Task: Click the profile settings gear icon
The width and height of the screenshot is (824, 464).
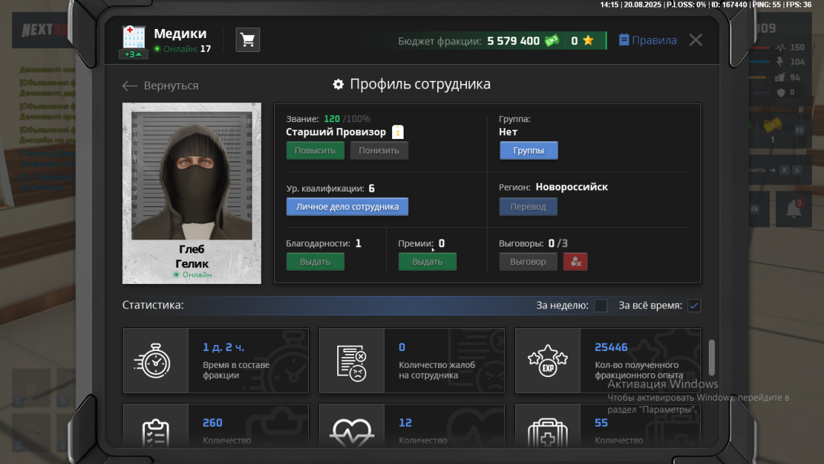Action: tap(339, 84)
